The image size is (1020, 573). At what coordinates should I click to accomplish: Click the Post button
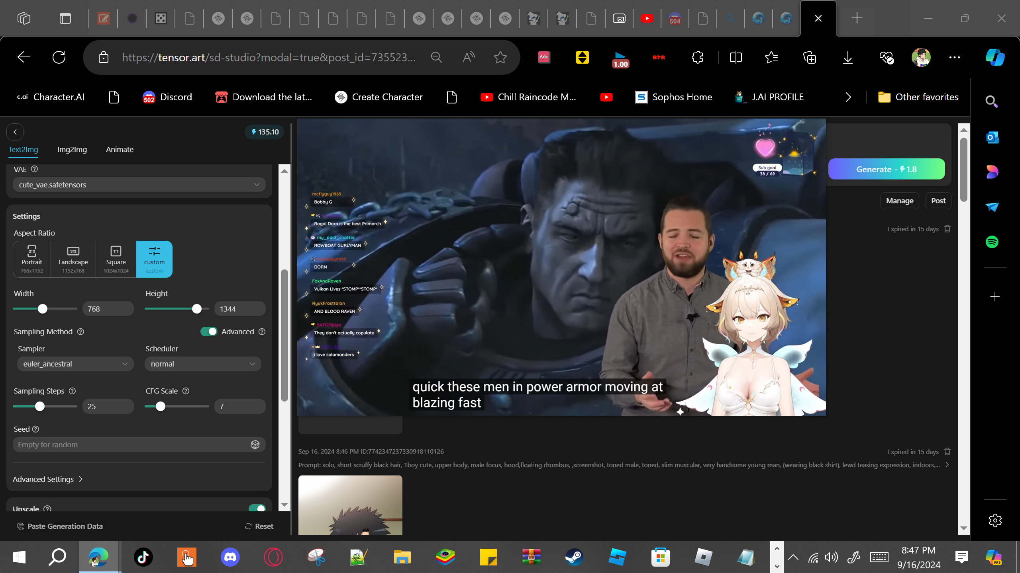(938, 201)
